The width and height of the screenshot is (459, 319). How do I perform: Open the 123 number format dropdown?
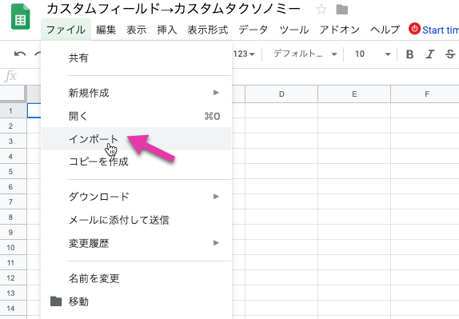point(244,54)
